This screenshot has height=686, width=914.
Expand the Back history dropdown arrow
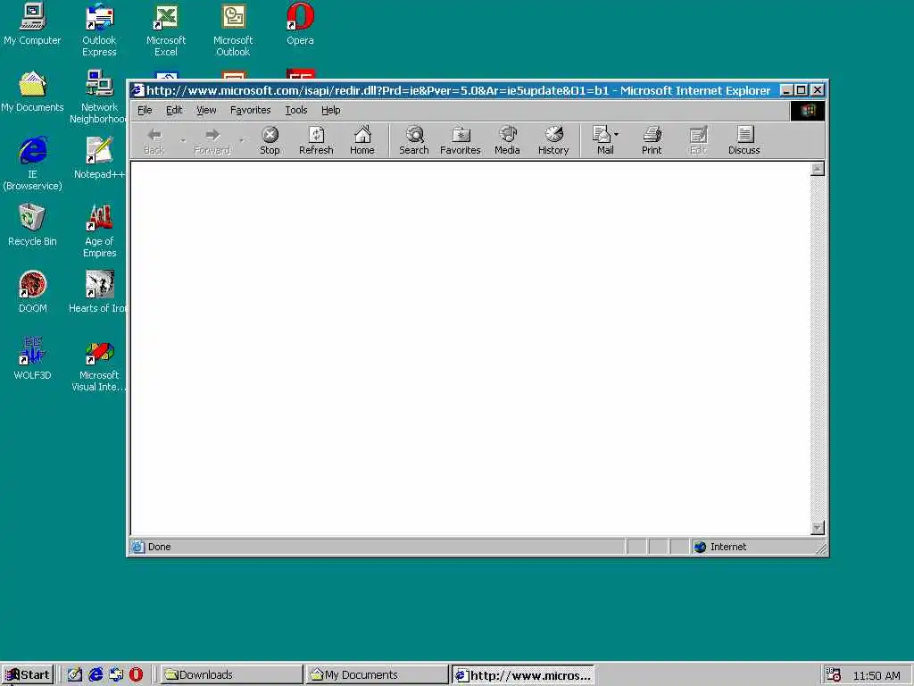[182, 140]
